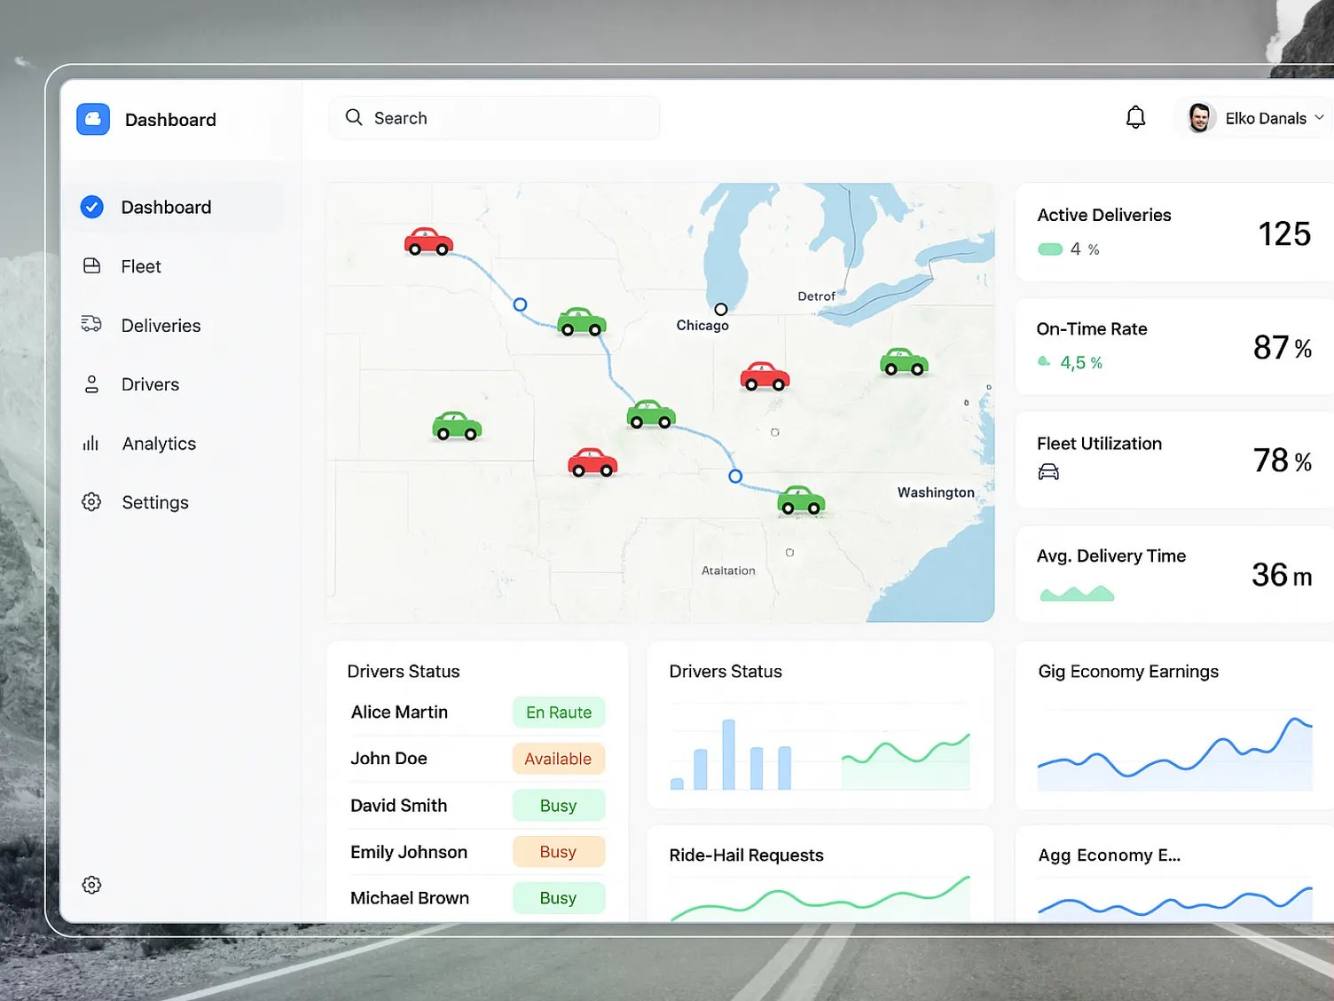Click the green pill under Active Deliveries
1334x1001 pixels.
(1050, 249)
